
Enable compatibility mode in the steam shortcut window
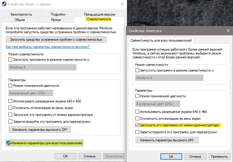pos(10,60)
